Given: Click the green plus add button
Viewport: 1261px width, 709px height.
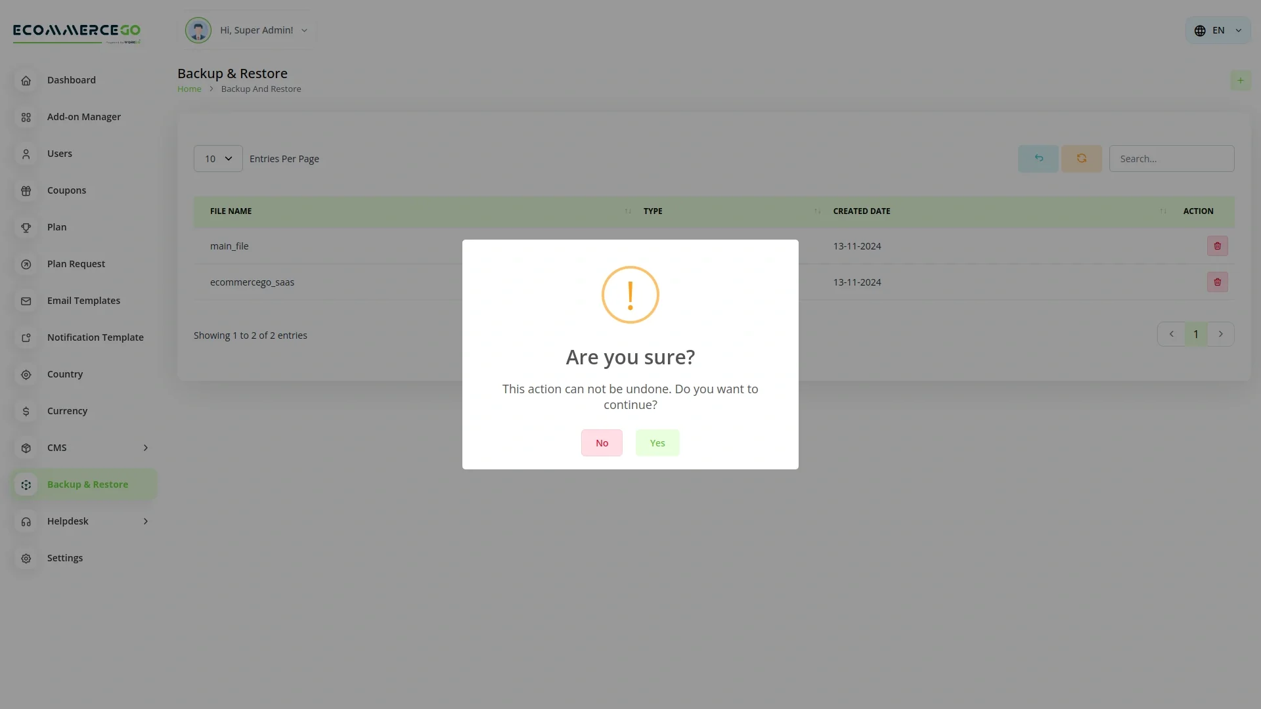Looking at the screenshot, I should tap(1240, 81).
